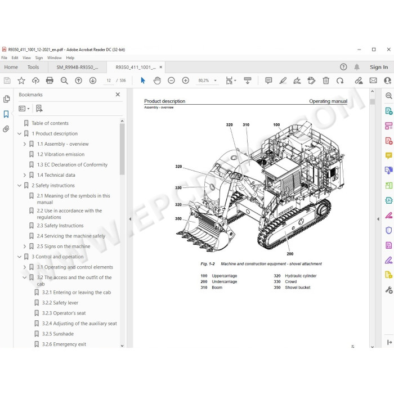Open the File menu
The width and height of the screenshot is (394, 394).
click(5, 57)
